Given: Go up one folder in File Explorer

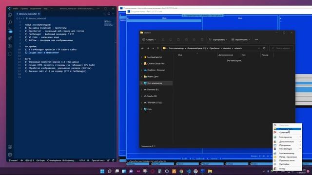Looking at the screenshot, I should pyautogui.click(x=158, y=48).
